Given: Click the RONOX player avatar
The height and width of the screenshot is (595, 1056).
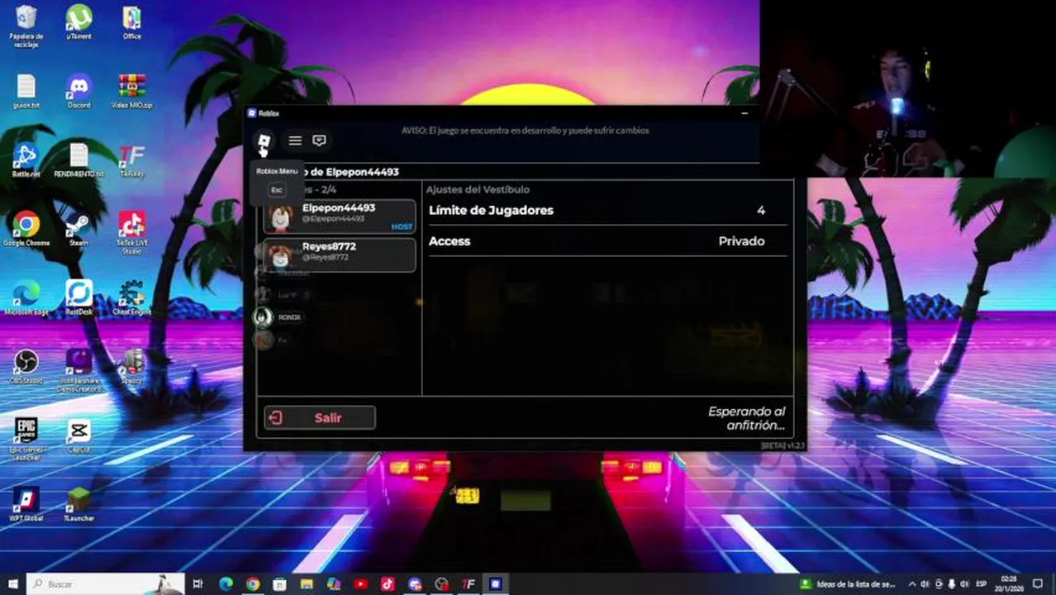Looking at the screenshot, I should pos(264,317).
